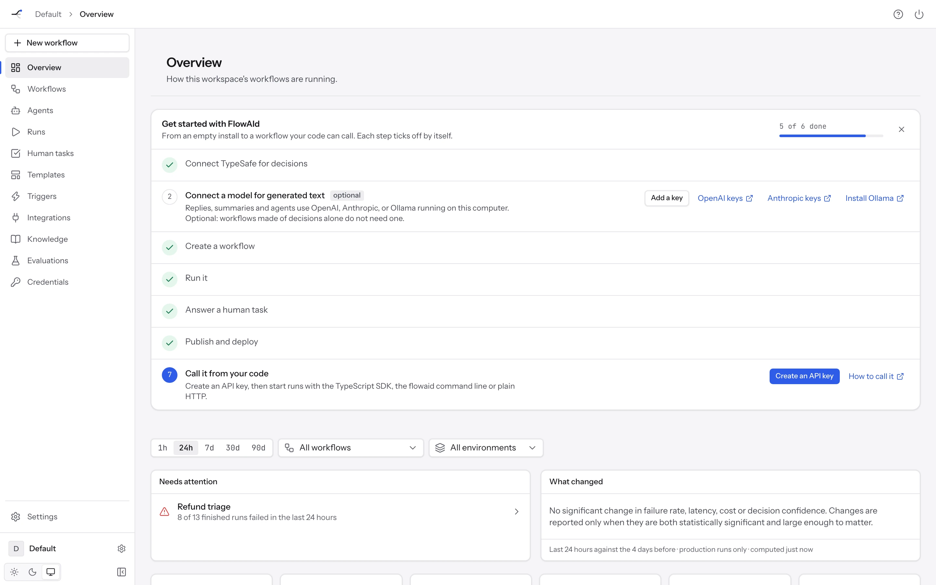This screenshot has width=936, height=585.
Task: Select the 24h time range
Action: [186, 448]
